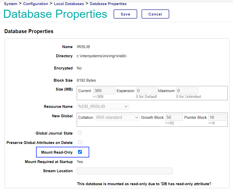Cancel editing database properties

(155, 14)
